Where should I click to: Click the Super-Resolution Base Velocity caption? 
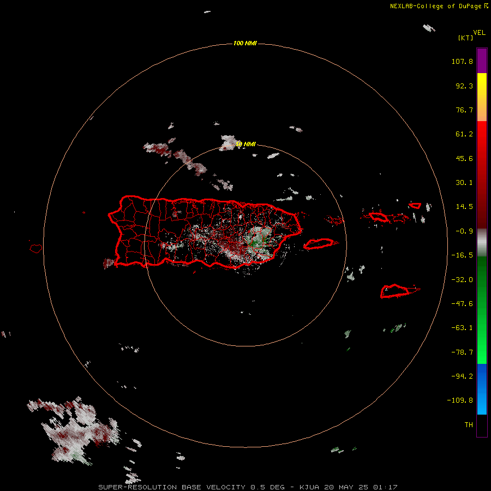click(248, 487)
